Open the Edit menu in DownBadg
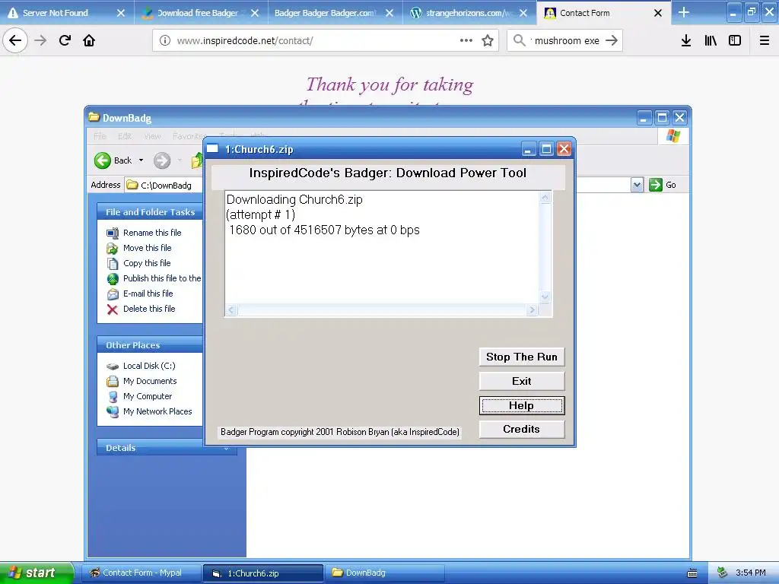 coord(125,136)
